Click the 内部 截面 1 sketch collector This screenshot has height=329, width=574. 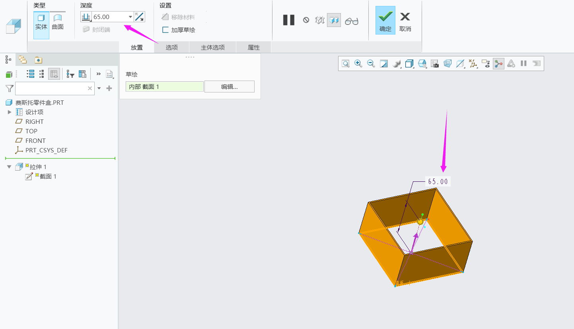coord(165,87)
